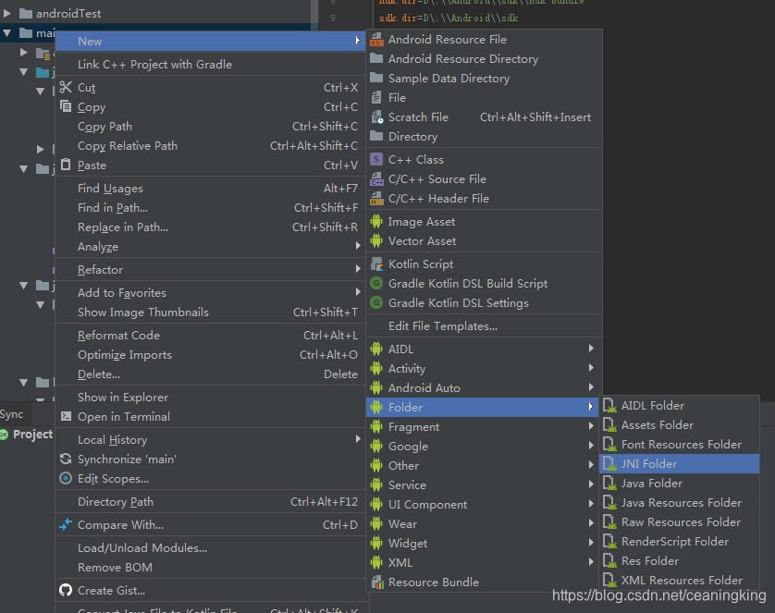The image size is (775, 613).
Task: Select Wear submenu entry
Action: coord(484,523)
